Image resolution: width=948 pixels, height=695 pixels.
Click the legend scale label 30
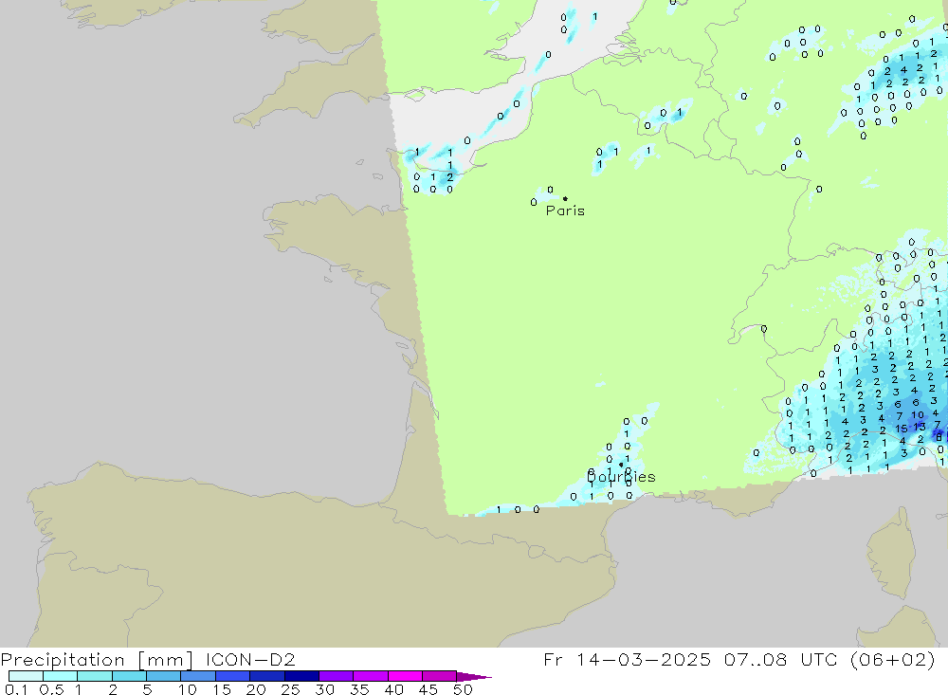[x=324, y=689]
